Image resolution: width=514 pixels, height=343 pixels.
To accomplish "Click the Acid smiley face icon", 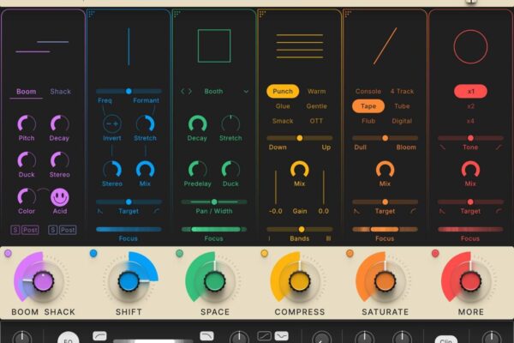I will click(x=59, y=197).
